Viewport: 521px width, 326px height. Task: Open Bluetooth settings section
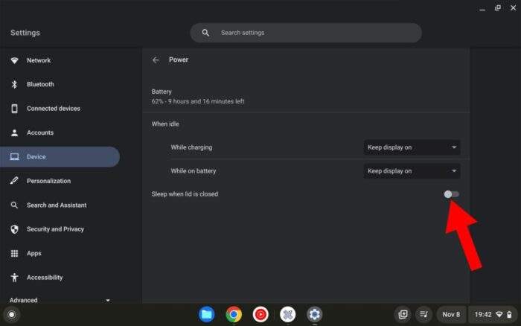pos(60,84)
